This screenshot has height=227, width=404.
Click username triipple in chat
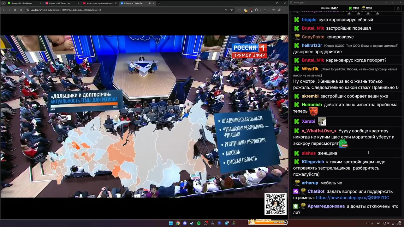click(x=309, y=20)
